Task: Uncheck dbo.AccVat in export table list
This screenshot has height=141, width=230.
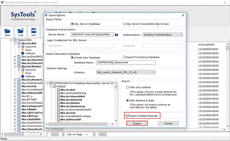Action: pyautogui.click(x=59, y=113)
